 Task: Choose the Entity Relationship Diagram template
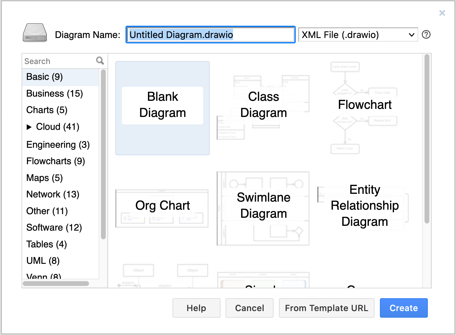coord(364,205)
